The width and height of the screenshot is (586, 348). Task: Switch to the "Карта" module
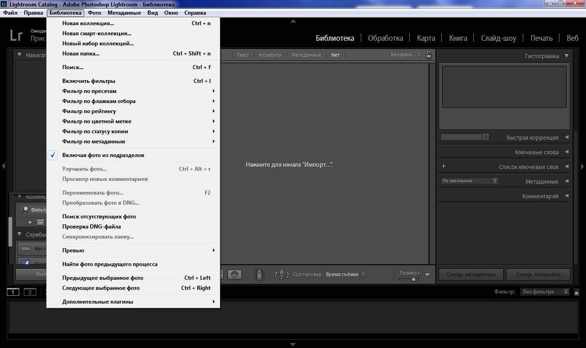[426, 38]
